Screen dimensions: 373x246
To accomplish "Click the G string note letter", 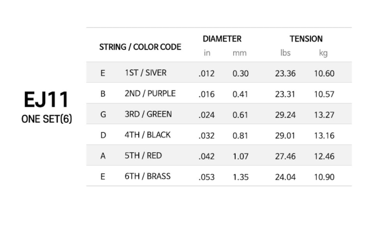I will click(x=103, y=114).
